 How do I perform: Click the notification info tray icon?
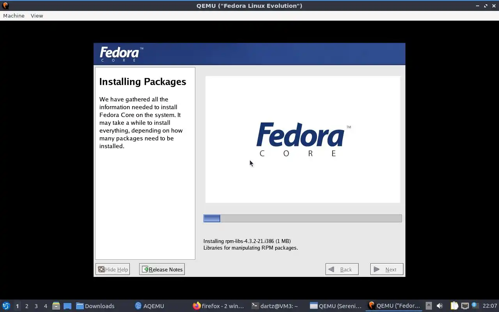point(474,305)
